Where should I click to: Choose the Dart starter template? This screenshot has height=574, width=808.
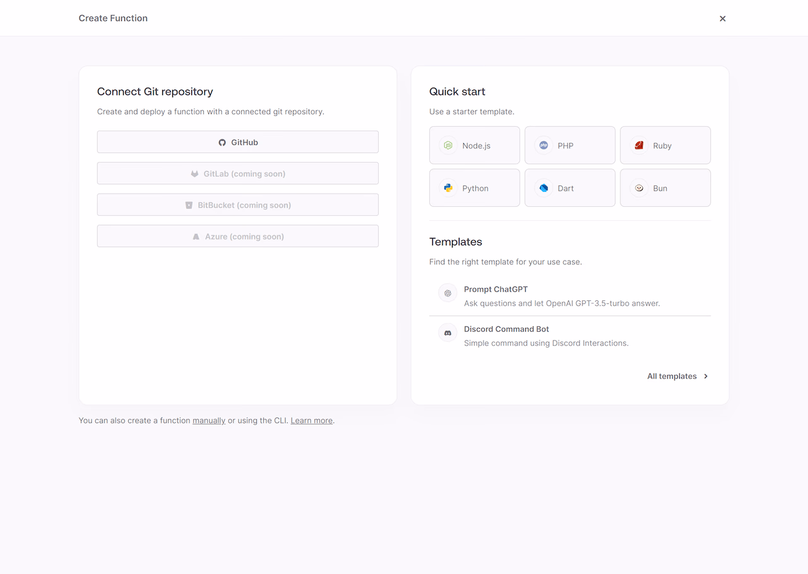click(x=570, y=188)
